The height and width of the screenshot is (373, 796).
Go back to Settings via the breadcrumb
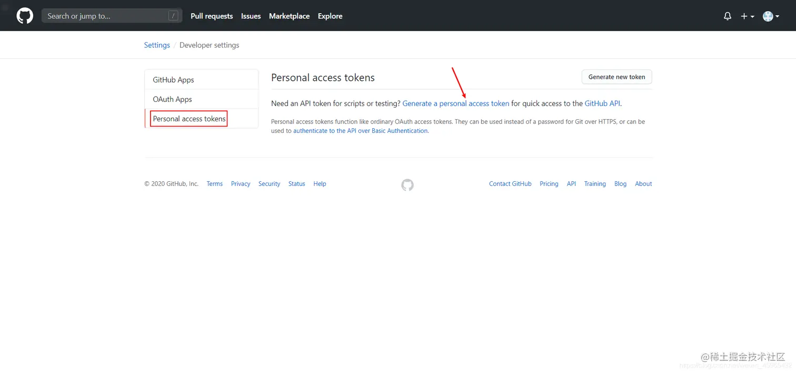157,45
